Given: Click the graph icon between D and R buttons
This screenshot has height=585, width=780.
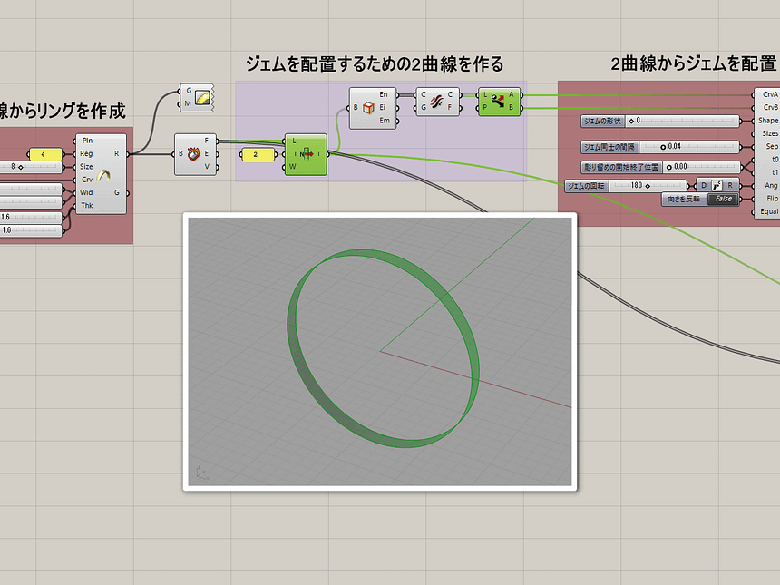Looking at the screenshot, I should click(716, 185).
